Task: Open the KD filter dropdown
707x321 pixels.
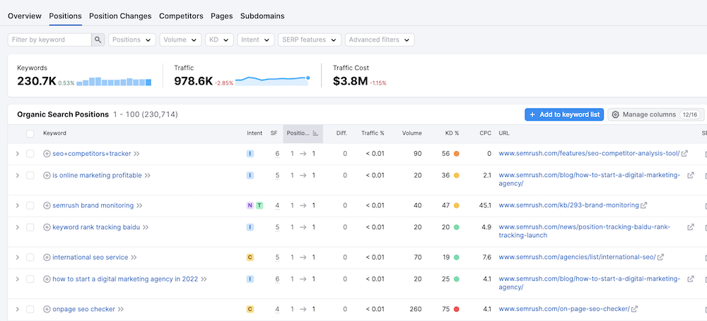Action: (x=220, y=40)
